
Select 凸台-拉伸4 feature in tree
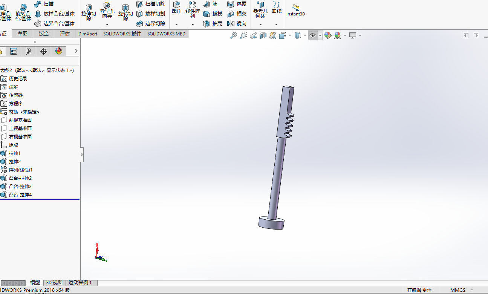click(20, 195)
